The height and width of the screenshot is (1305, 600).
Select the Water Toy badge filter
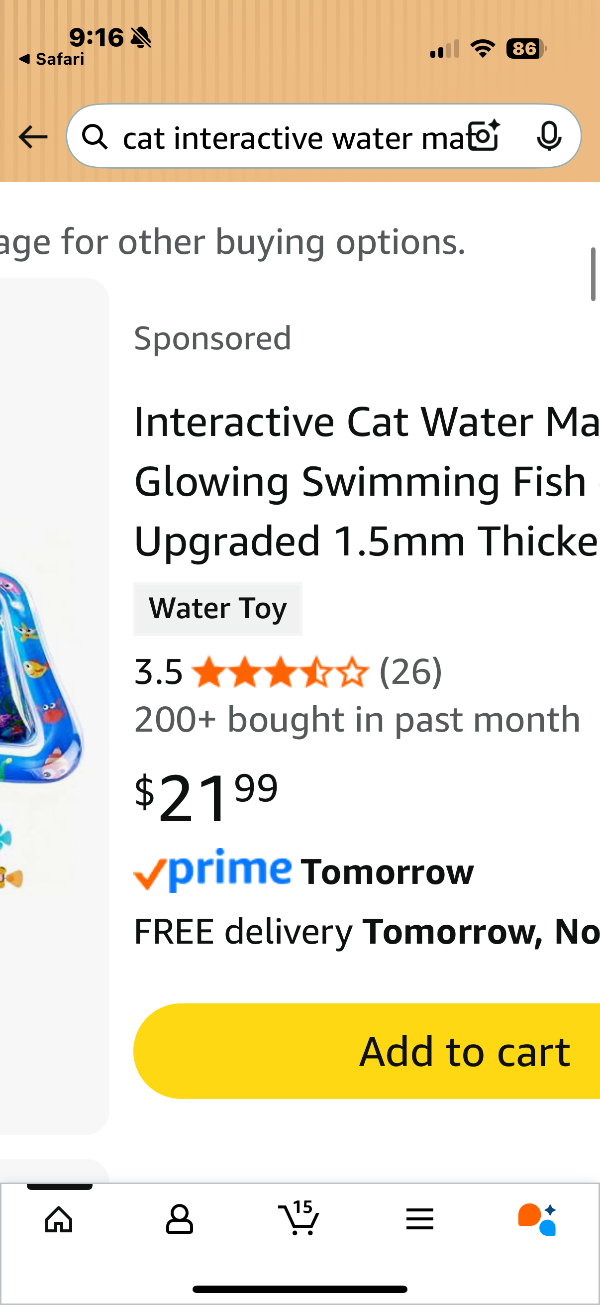point(218,608)
